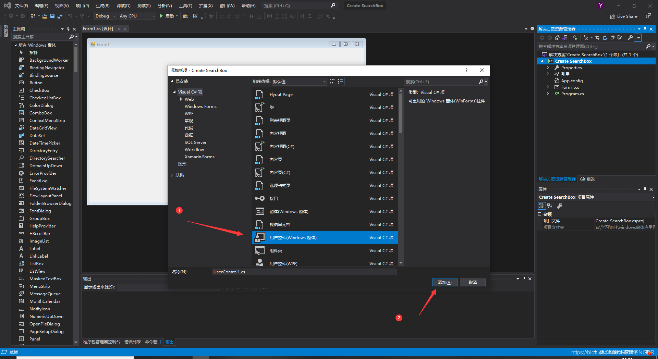
Task: Open the sort-by default value dropdown
Action: (x=299, y=82)
